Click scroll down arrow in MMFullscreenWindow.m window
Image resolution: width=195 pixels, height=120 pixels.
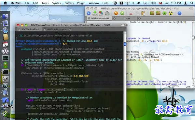[x=193, y=84]
